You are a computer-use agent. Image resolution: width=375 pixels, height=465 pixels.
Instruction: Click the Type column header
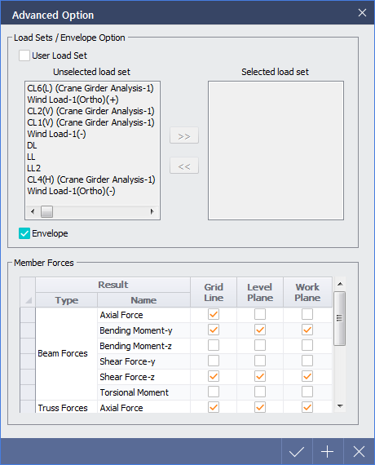tap(67, 300)
